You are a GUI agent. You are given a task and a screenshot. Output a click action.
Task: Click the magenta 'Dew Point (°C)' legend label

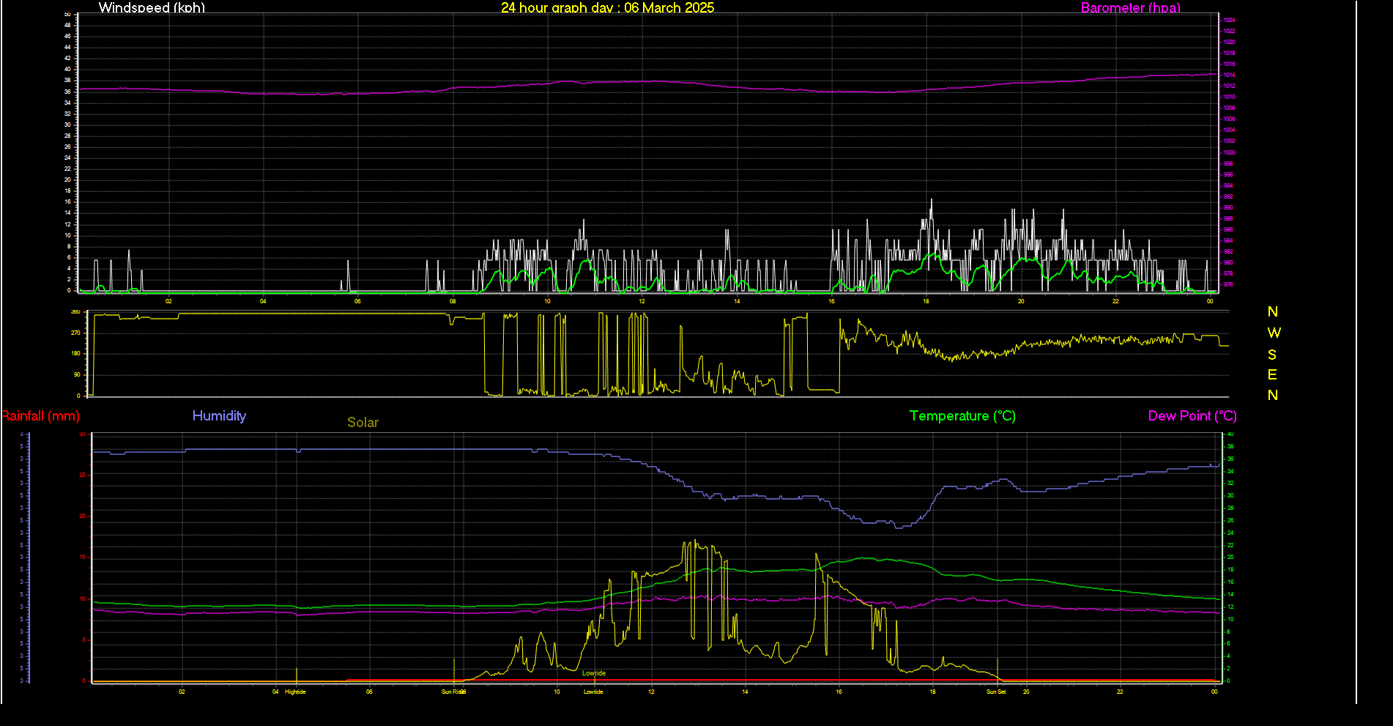pyautogui.click(x=1192, y=415)
